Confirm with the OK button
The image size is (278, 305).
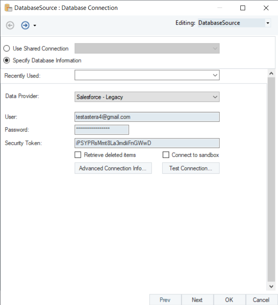click(x=229, y=300)
